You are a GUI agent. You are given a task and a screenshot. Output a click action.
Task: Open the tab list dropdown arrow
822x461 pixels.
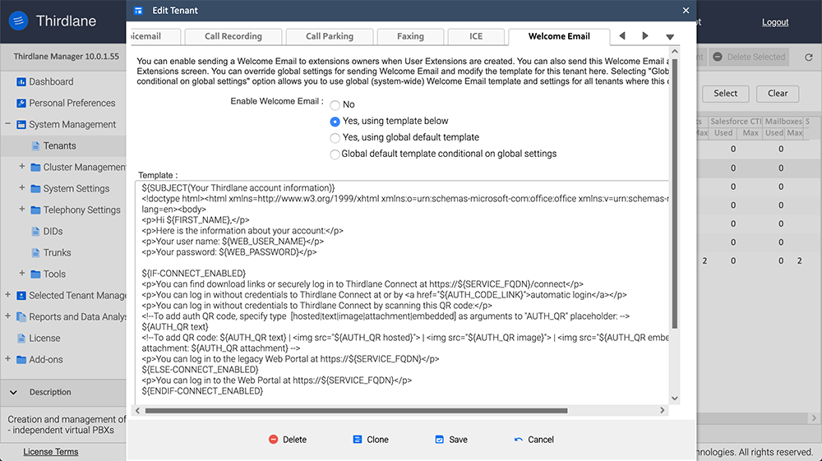pos(670,37)
